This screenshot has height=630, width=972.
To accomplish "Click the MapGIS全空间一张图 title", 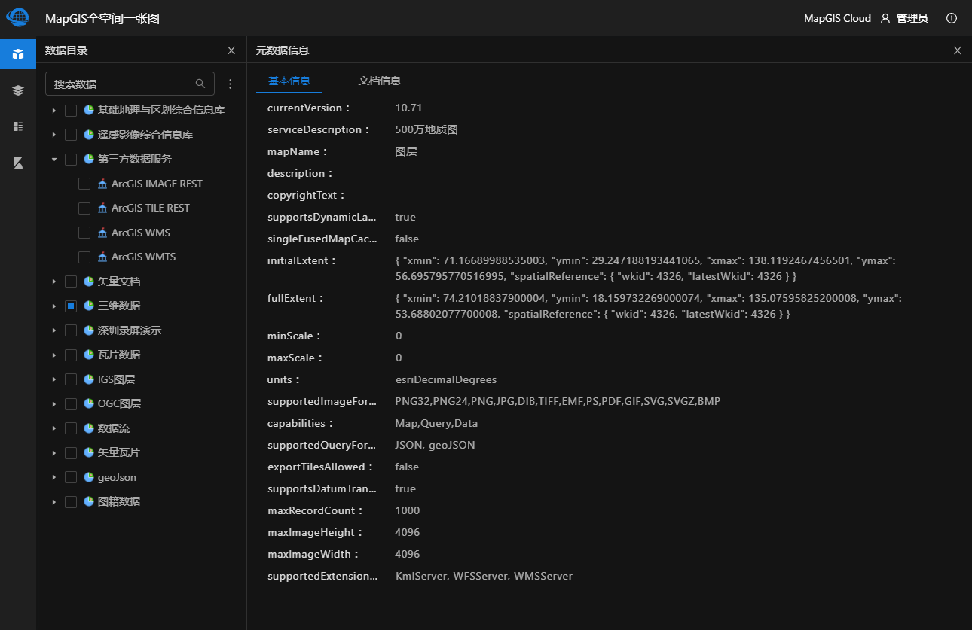I will (102, 18).
